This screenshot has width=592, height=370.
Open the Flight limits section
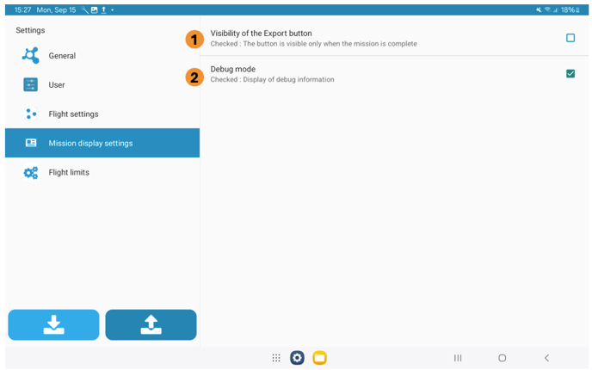point(69,173)
